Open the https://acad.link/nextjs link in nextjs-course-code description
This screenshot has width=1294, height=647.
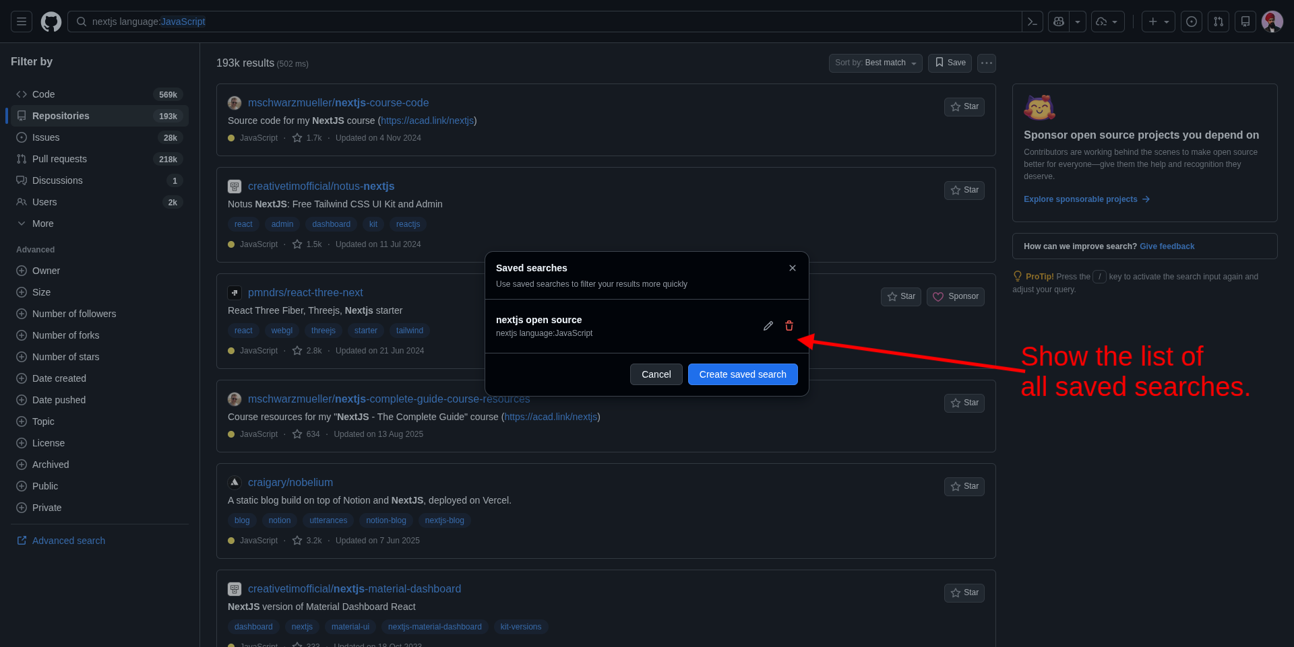[x=427, y=121]
